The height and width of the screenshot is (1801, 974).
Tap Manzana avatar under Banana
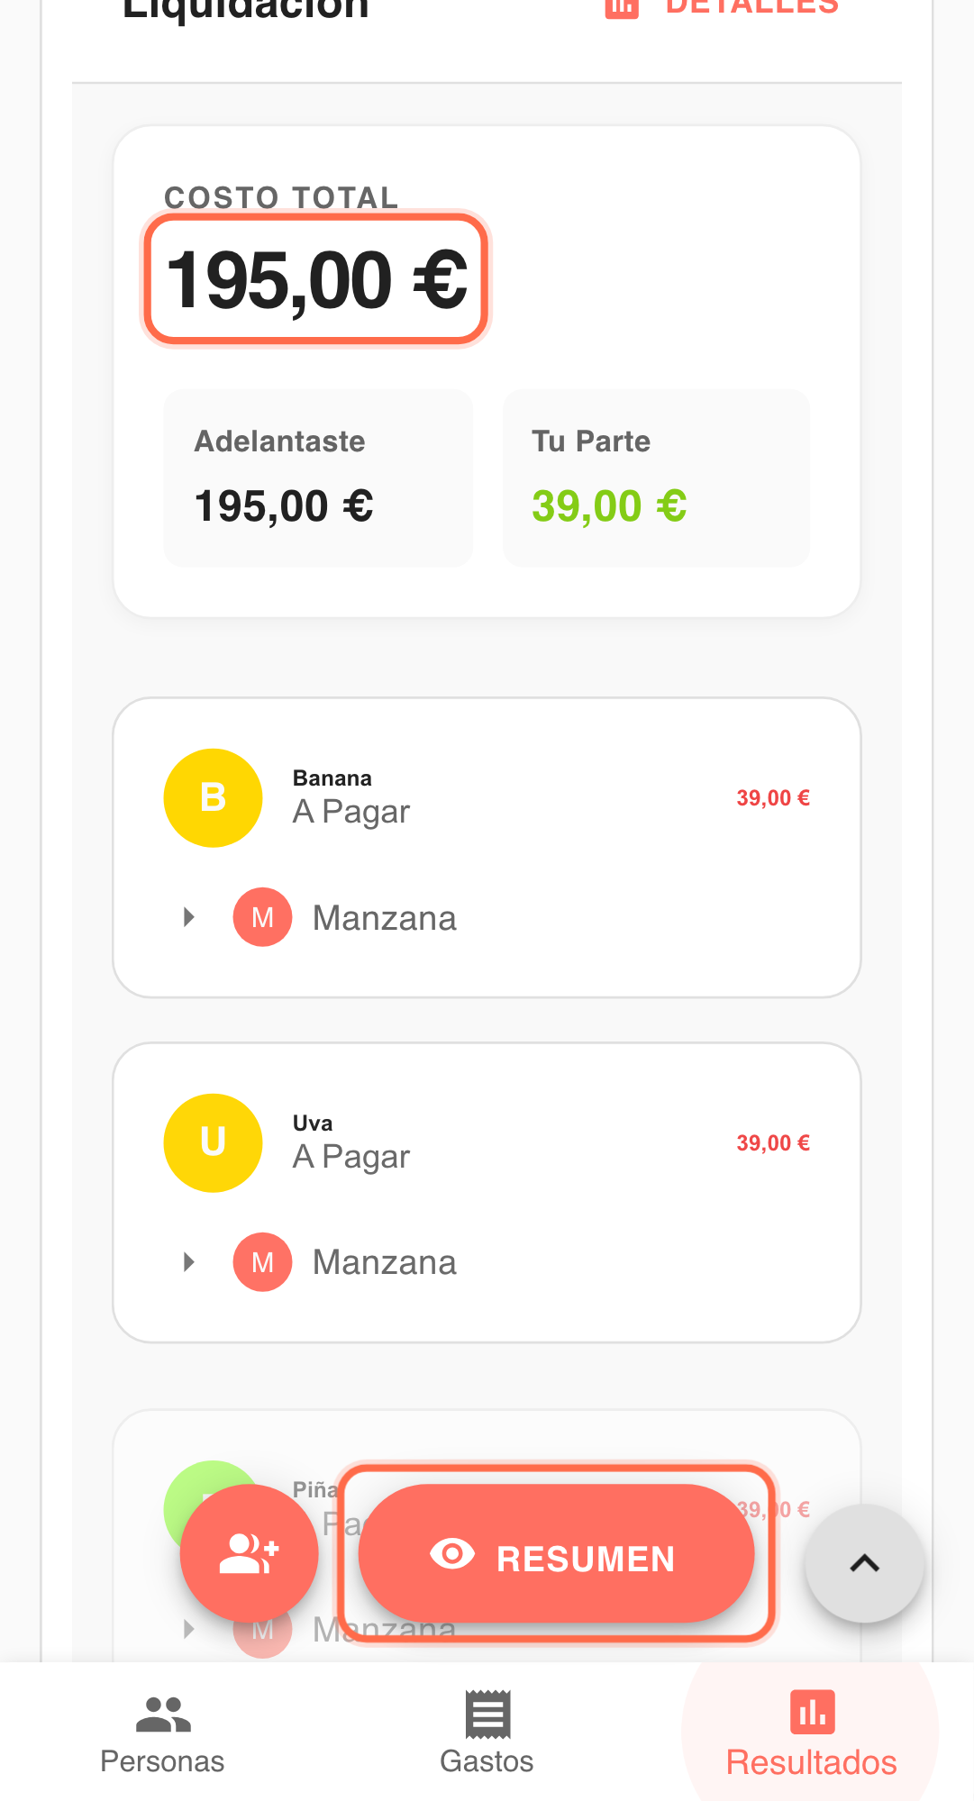(x=262, y=918)
